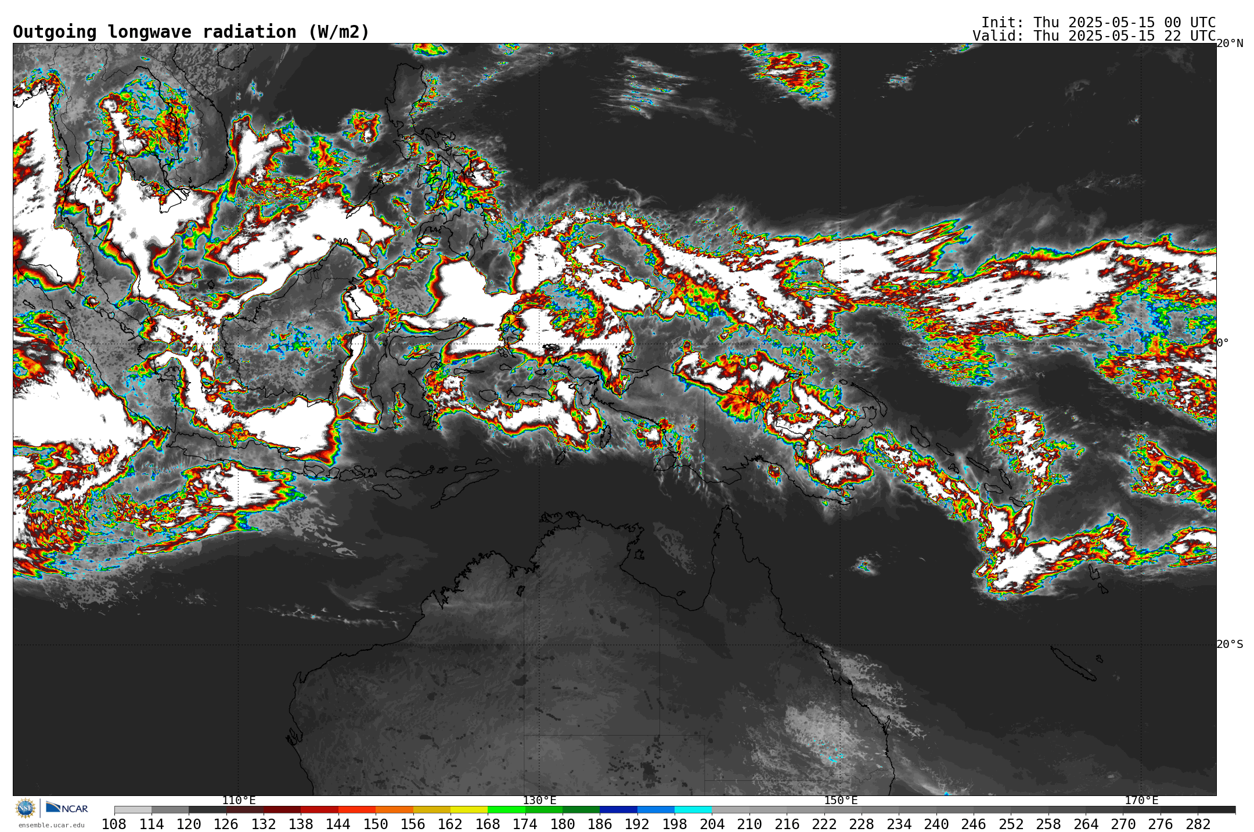
Task: Click the colorbar tick label 144
Action: tap(338, 824)
